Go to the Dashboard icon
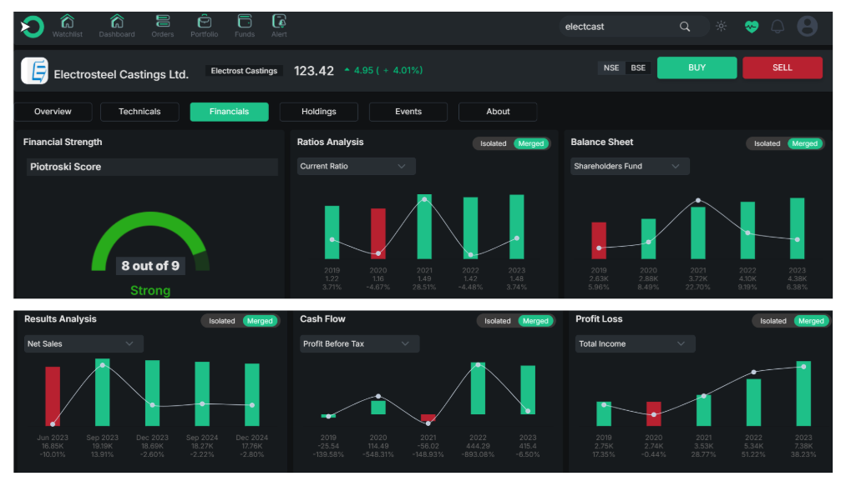The height and width of the screenshot is (481, 841). coord(117,22)
